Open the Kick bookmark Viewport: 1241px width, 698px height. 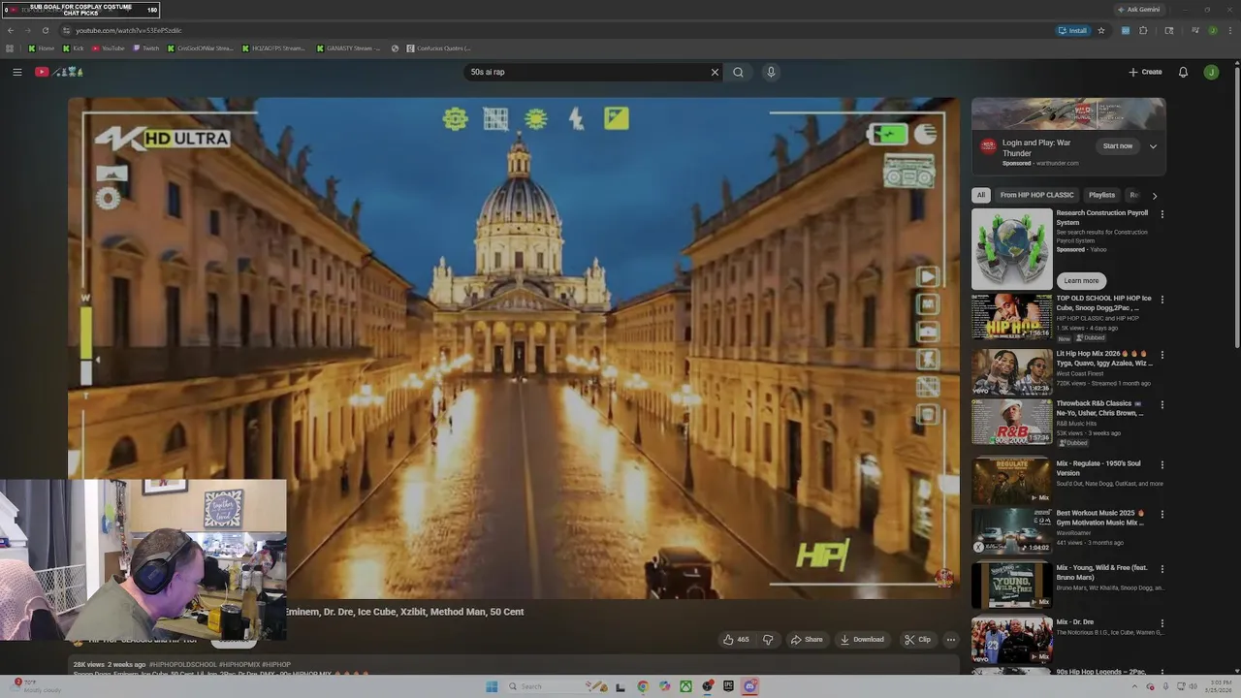pos(74,48)
